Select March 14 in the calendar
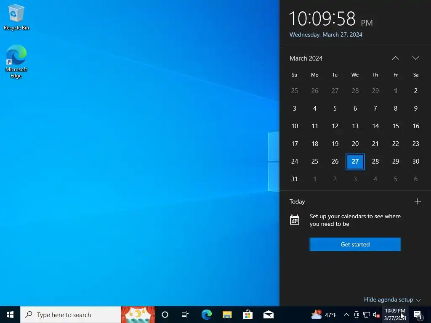 375,126
